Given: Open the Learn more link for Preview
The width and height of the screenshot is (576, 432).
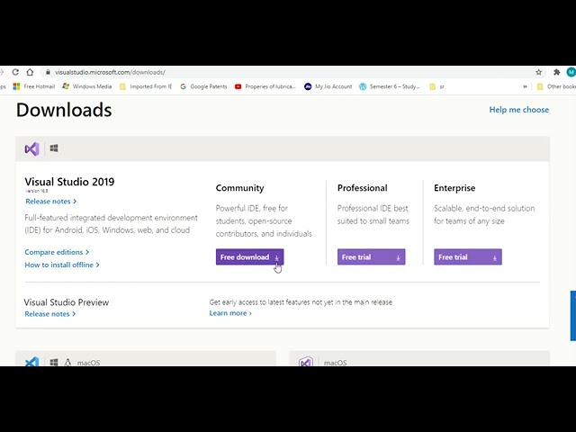Looking at the screenshot, I should pyautogui.click(x=230, y=313).
